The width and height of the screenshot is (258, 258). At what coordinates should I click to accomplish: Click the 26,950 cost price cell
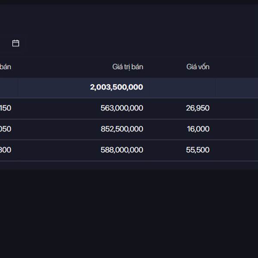click(x=198, y=108)
